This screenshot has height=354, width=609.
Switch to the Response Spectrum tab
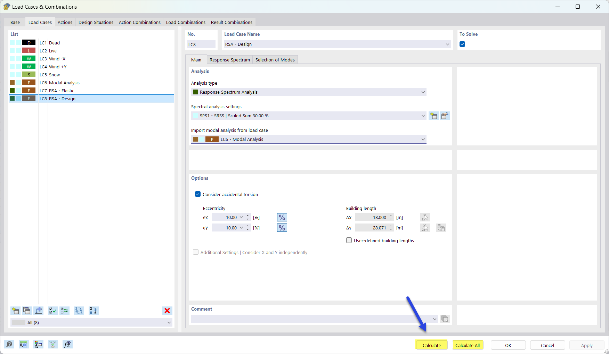click(x=229, y=59)
